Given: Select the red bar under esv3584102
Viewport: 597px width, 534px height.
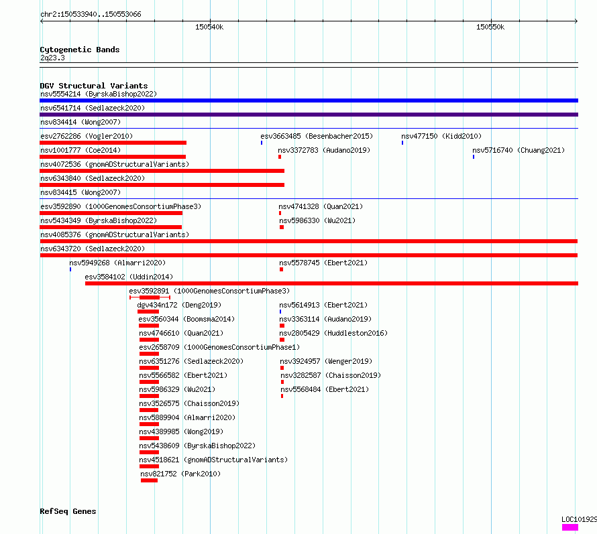Looking at the screenshot, I should click(x=331, y=283).
